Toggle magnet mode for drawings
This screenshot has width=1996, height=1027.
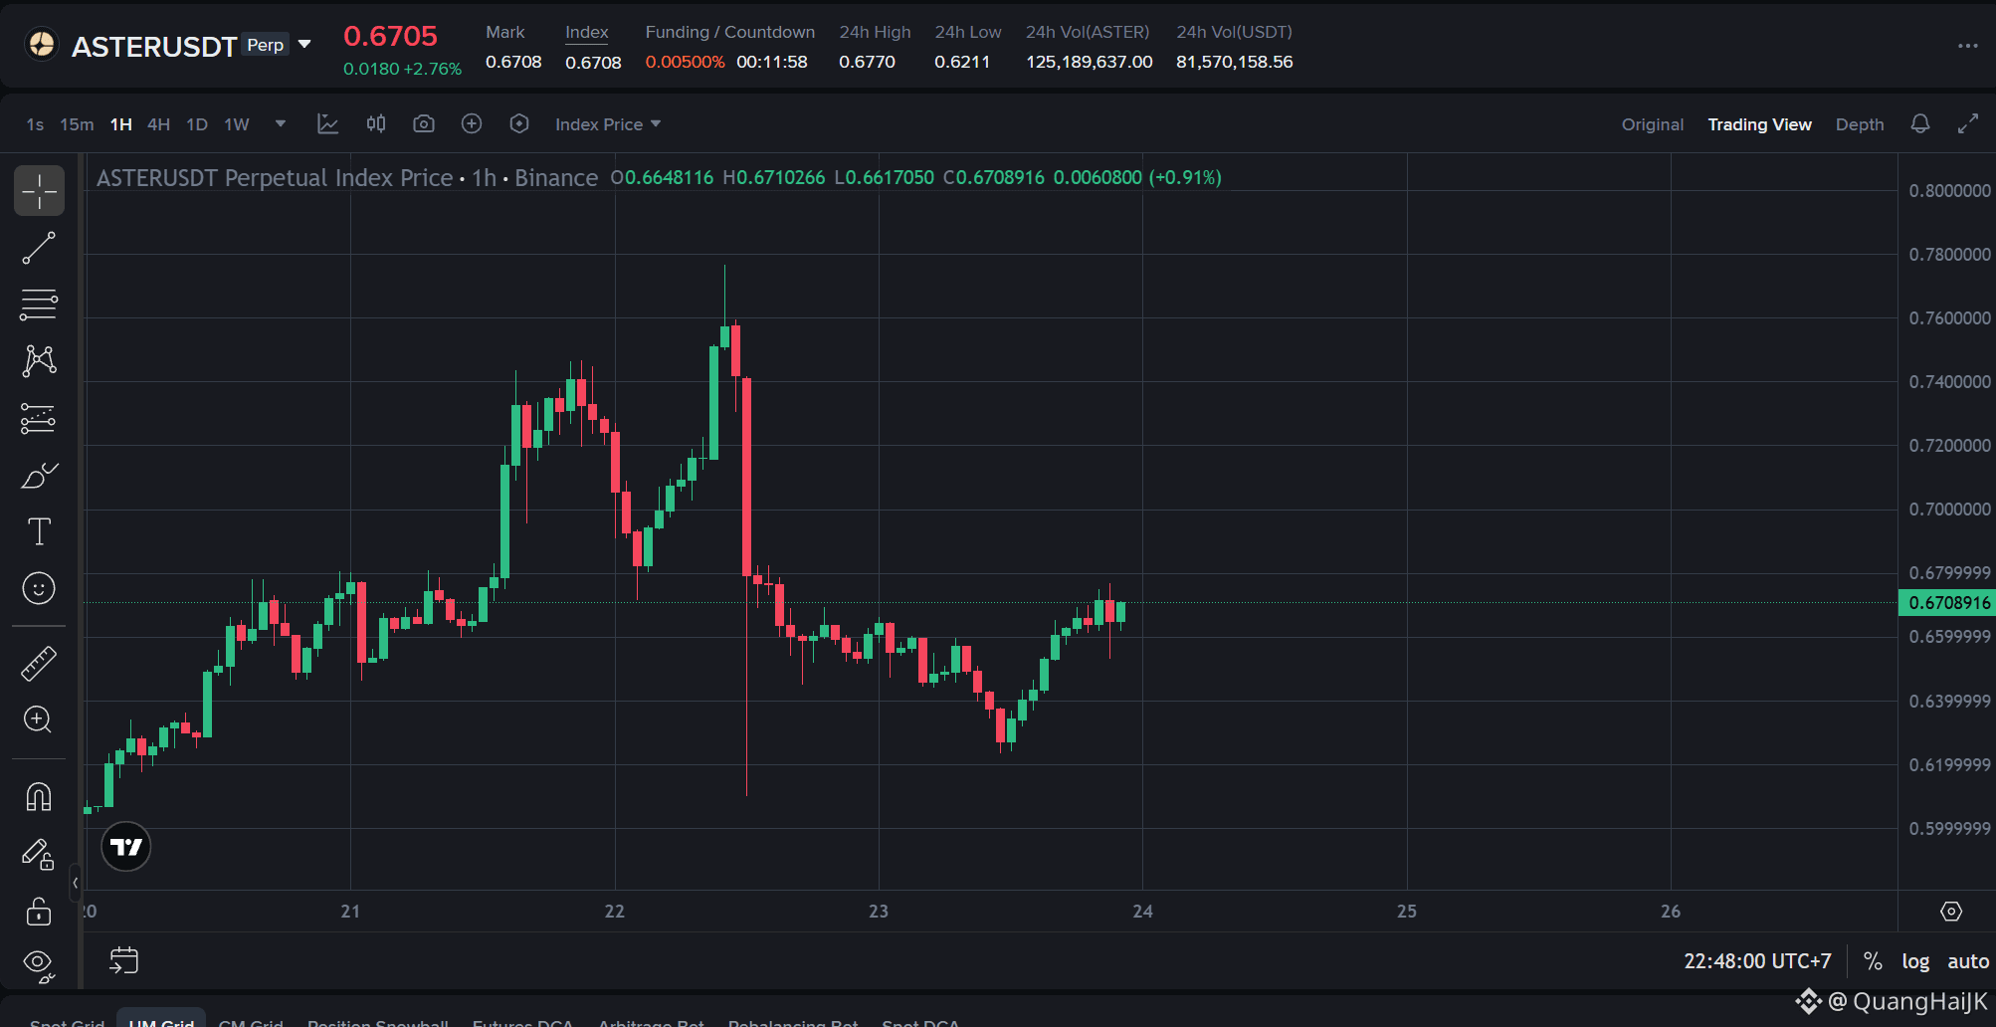39,796
